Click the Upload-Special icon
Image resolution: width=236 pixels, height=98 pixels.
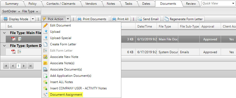(45, 38)
